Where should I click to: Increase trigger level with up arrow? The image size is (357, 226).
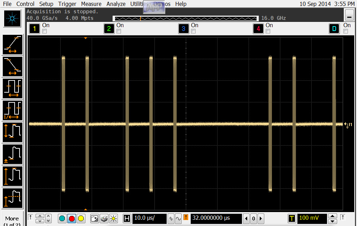click(332, 216)
